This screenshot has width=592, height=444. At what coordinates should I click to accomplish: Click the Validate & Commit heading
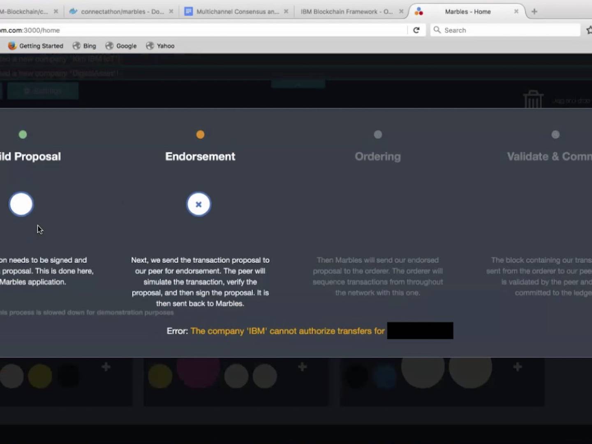coord(549,157)
